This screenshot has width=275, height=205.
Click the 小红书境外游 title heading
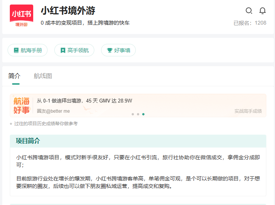[x=68, y=10]
